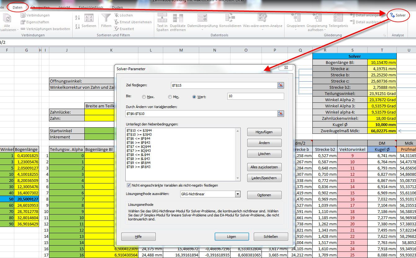The width and height of the screenshot is (416, 258).
Task: Open Solver Optionen
Action: [264, 195]
